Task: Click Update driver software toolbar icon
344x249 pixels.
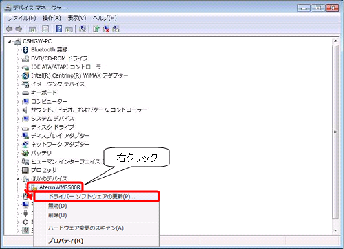Action: coord(96,29)
